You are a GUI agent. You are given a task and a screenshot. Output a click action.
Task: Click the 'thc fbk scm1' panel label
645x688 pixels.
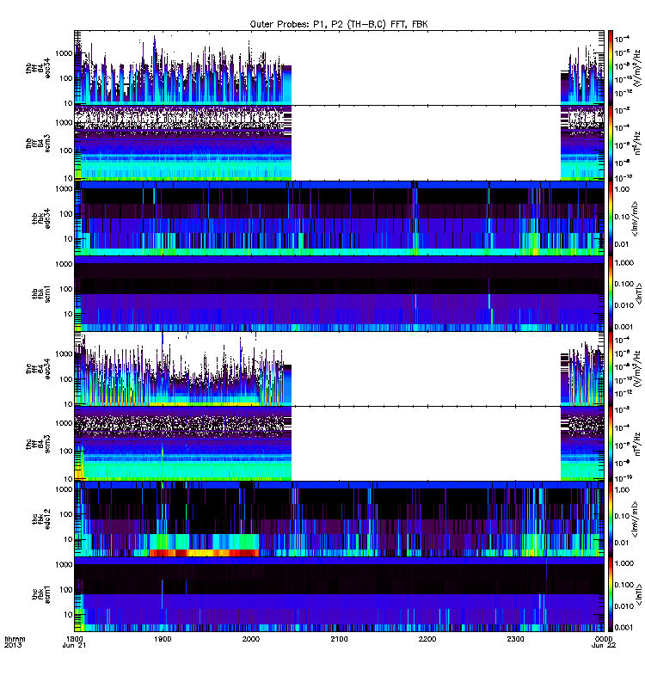(41, 594)
